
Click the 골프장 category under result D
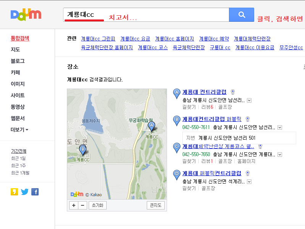pyautogui.click(x=208, y=188)
